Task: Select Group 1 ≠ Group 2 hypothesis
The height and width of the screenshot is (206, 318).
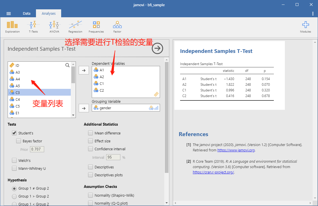Action: click(x=14, y=188)
